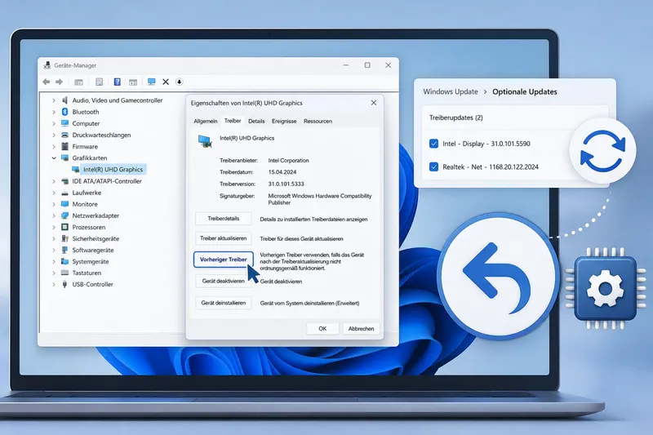Click the large circular refresh arrows icon
Viewport: 653px width, 435px height.
(x=602, y=151)
